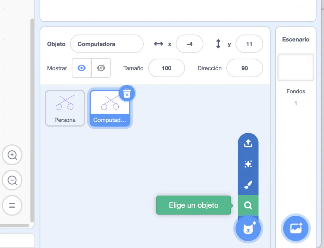Click the surprise sprite sparkle icon

point(248,164)
